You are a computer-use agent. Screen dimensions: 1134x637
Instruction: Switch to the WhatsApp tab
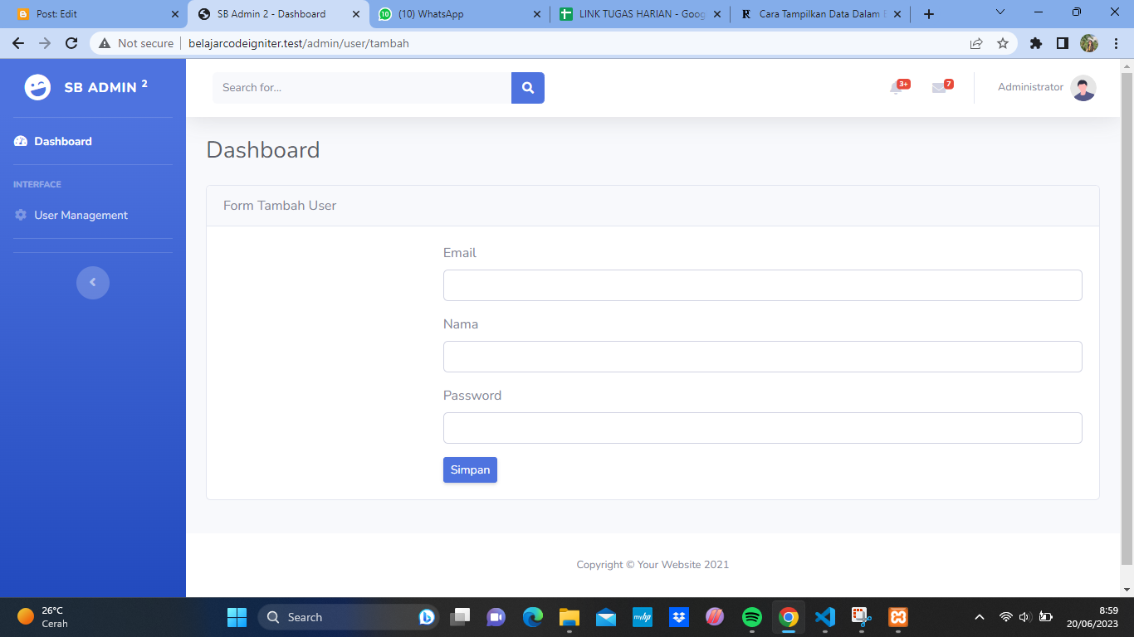[x=461, y=14]
